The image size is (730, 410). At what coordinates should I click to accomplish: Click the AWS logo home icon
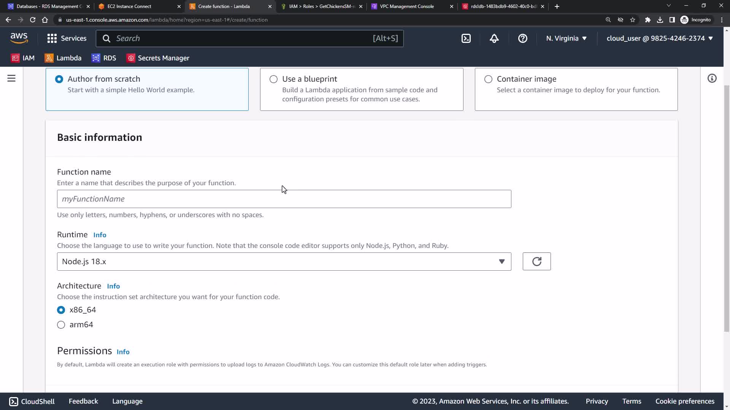[x=19, y=38]
